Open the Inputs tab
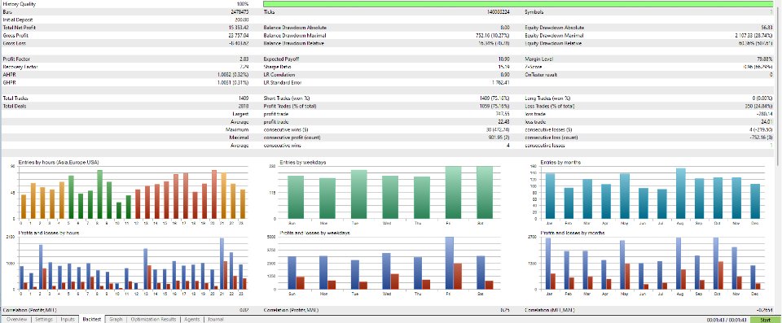 [x=68, y=320]
